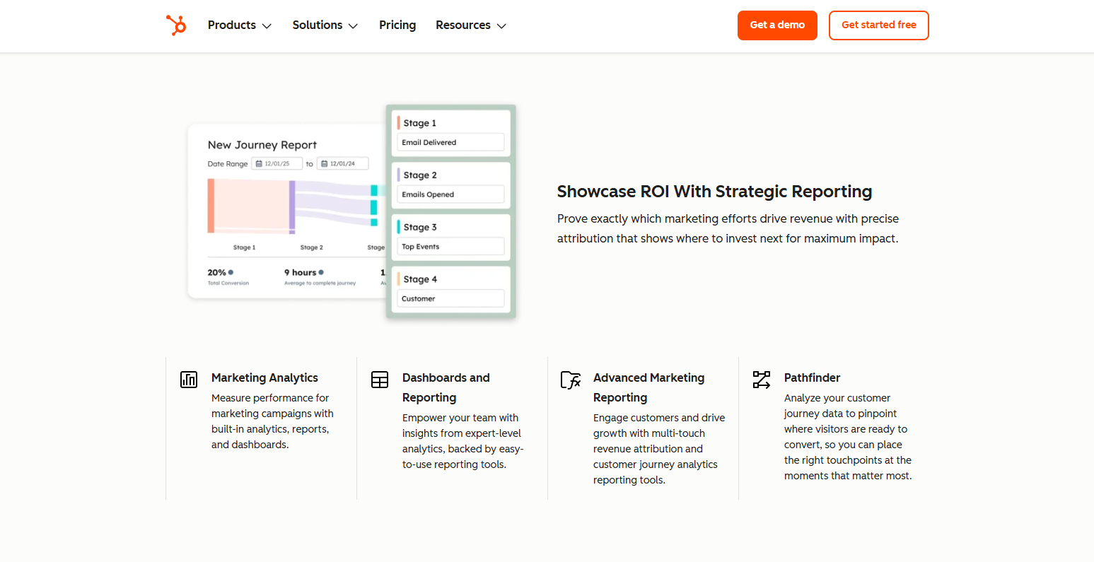
Task: Click the Dashboards and Reporting grid icon
Action: (x=380, y=380)
